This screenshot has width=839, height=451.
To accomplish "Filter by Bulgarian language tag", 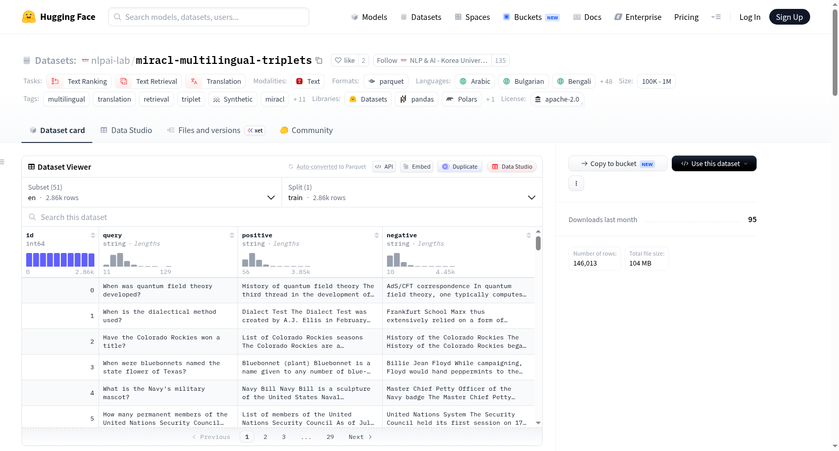I will 523,81.
